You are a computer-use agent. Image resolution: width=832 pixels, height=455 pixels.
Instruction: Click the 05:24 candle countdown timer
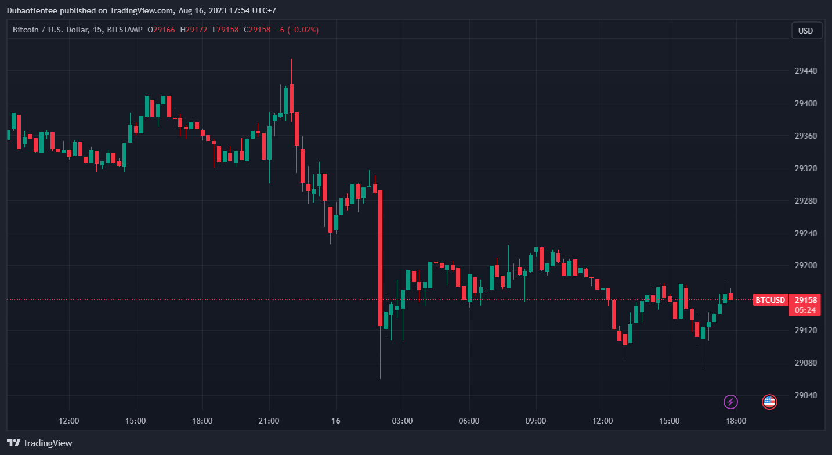tap(805, 310)
